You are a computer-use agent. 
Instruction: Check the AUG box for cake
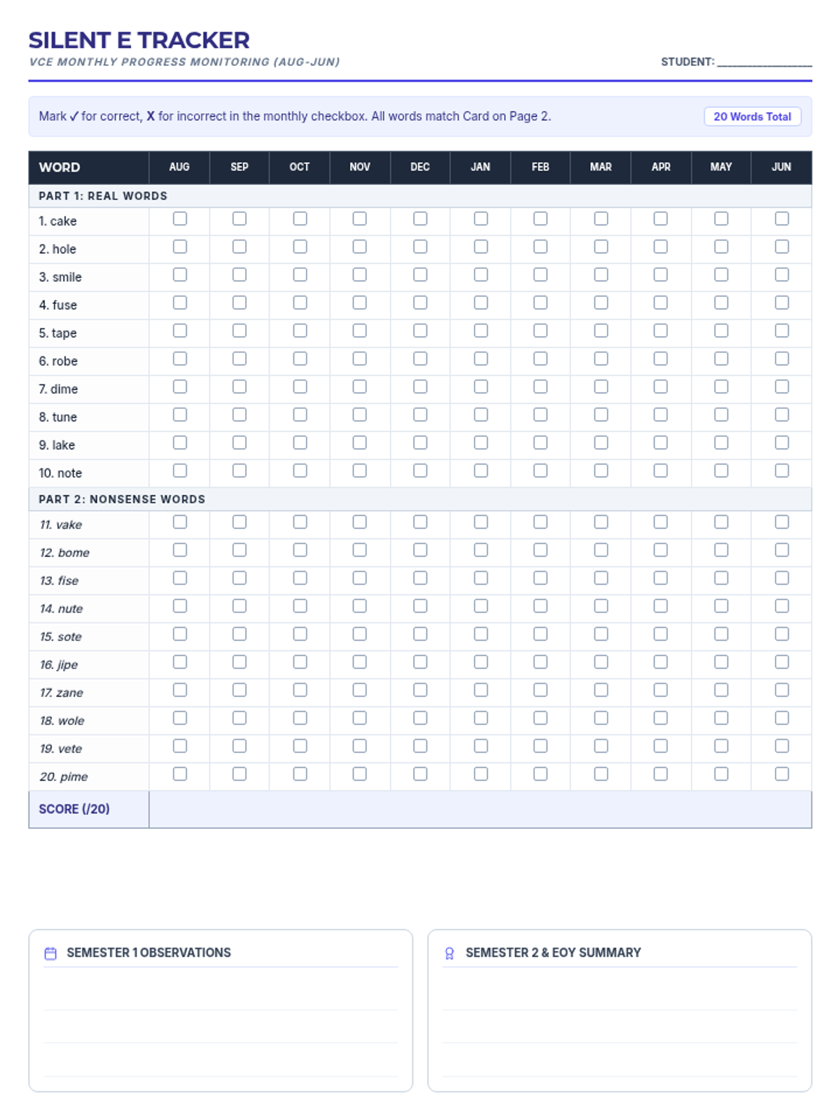pyautogui.click(x=180, y=219)
